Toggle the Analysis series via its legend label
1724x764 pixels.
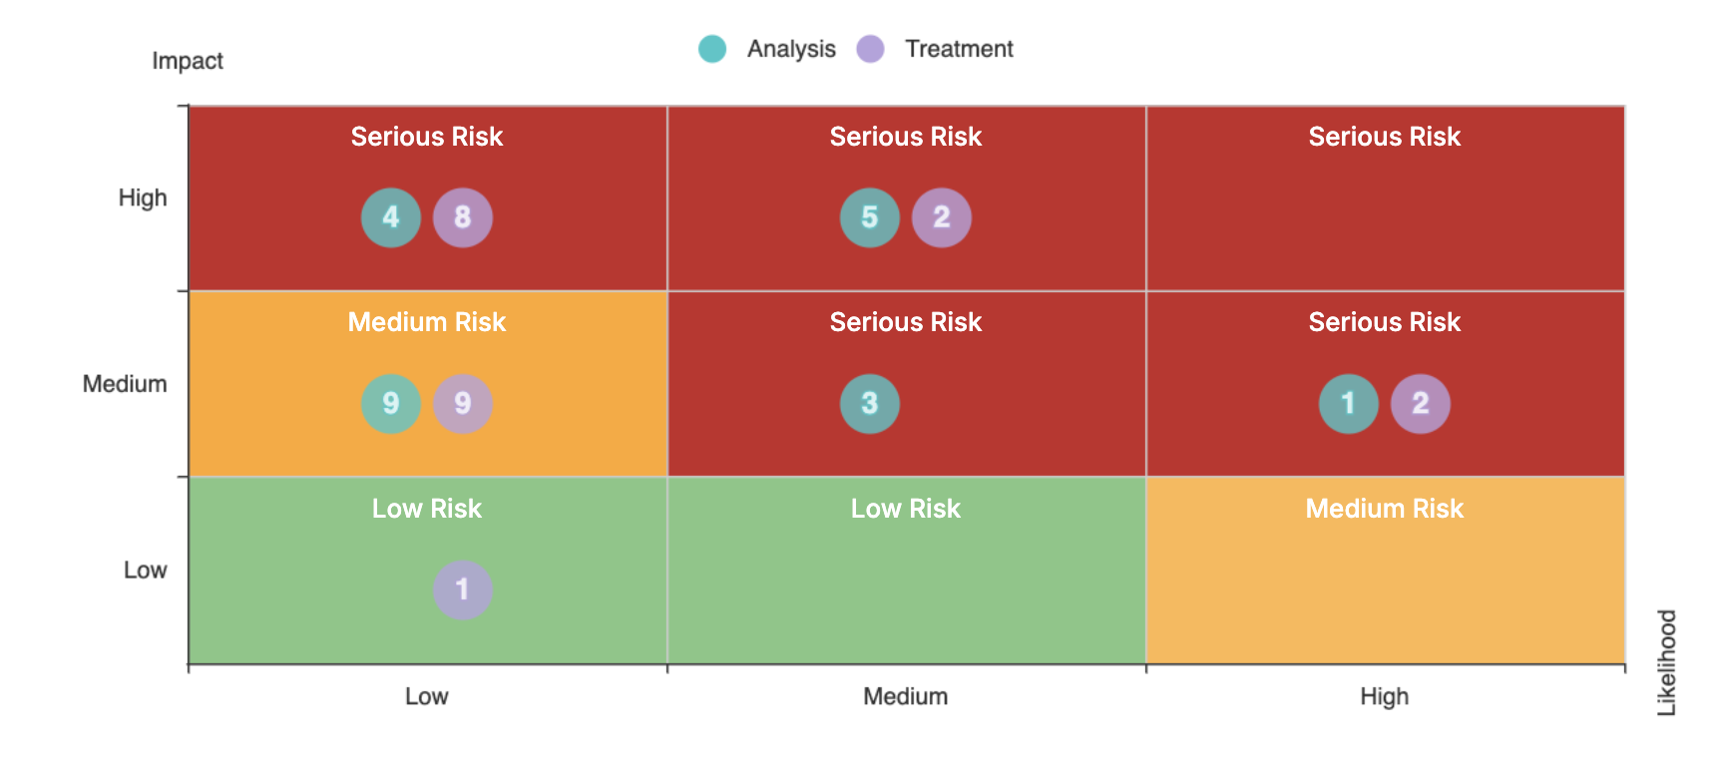791,49
